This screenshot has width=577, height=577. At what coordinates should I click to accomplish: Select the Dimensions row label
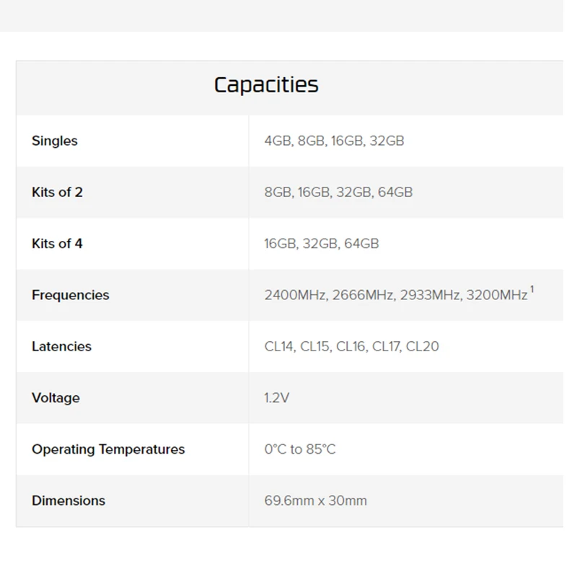[x=69, y=501]
